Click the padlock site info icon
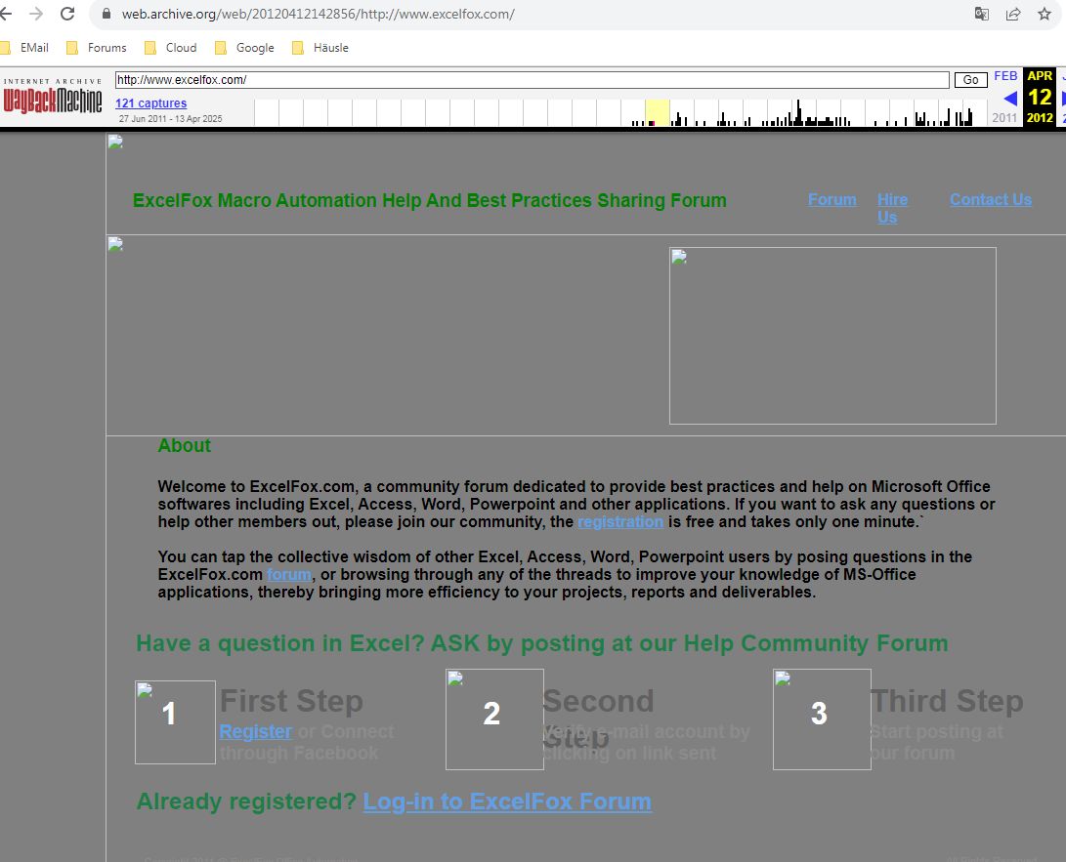The image size is (1066, 862). (x=107, y=14)
